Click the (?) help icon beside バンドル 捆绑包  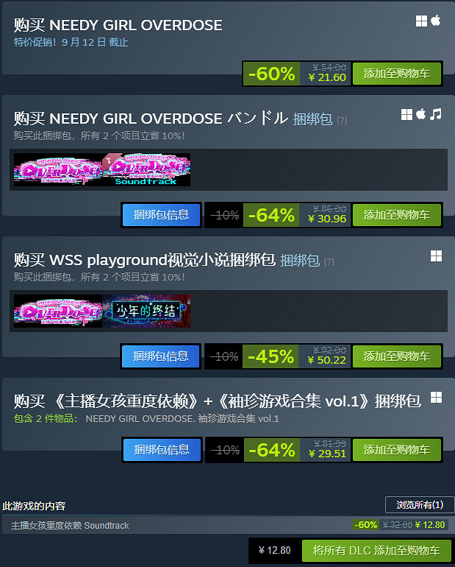coord(342,120)
